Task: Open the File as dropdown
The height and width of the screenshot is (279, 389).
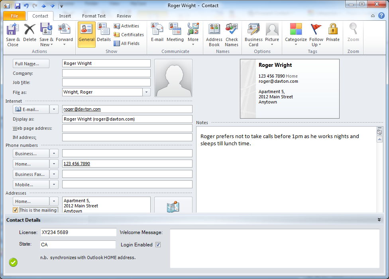Action: (x=146, y=92)
